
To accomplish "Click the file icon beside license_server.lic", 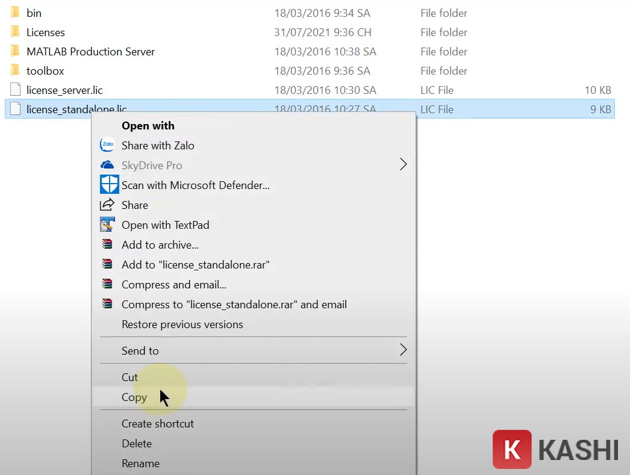I will pyautogui.click(x=15, y=90).
